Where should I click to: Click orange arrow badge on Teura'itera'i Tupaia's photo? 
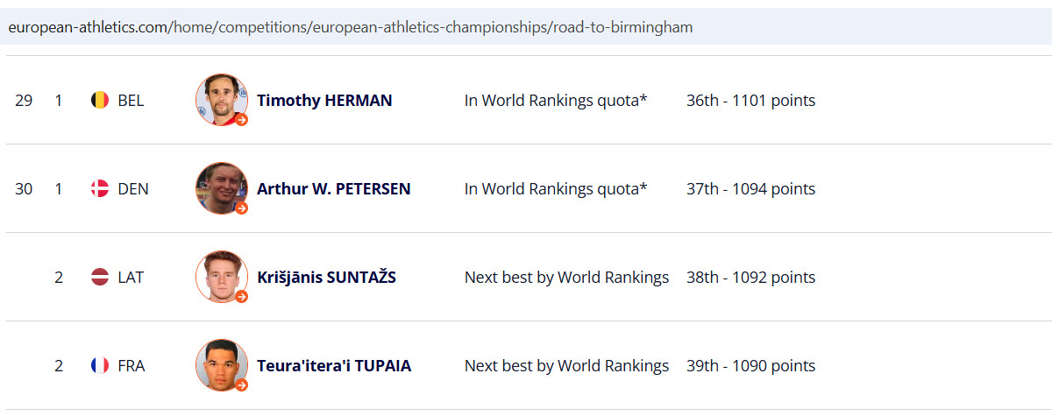pos(242,385)
